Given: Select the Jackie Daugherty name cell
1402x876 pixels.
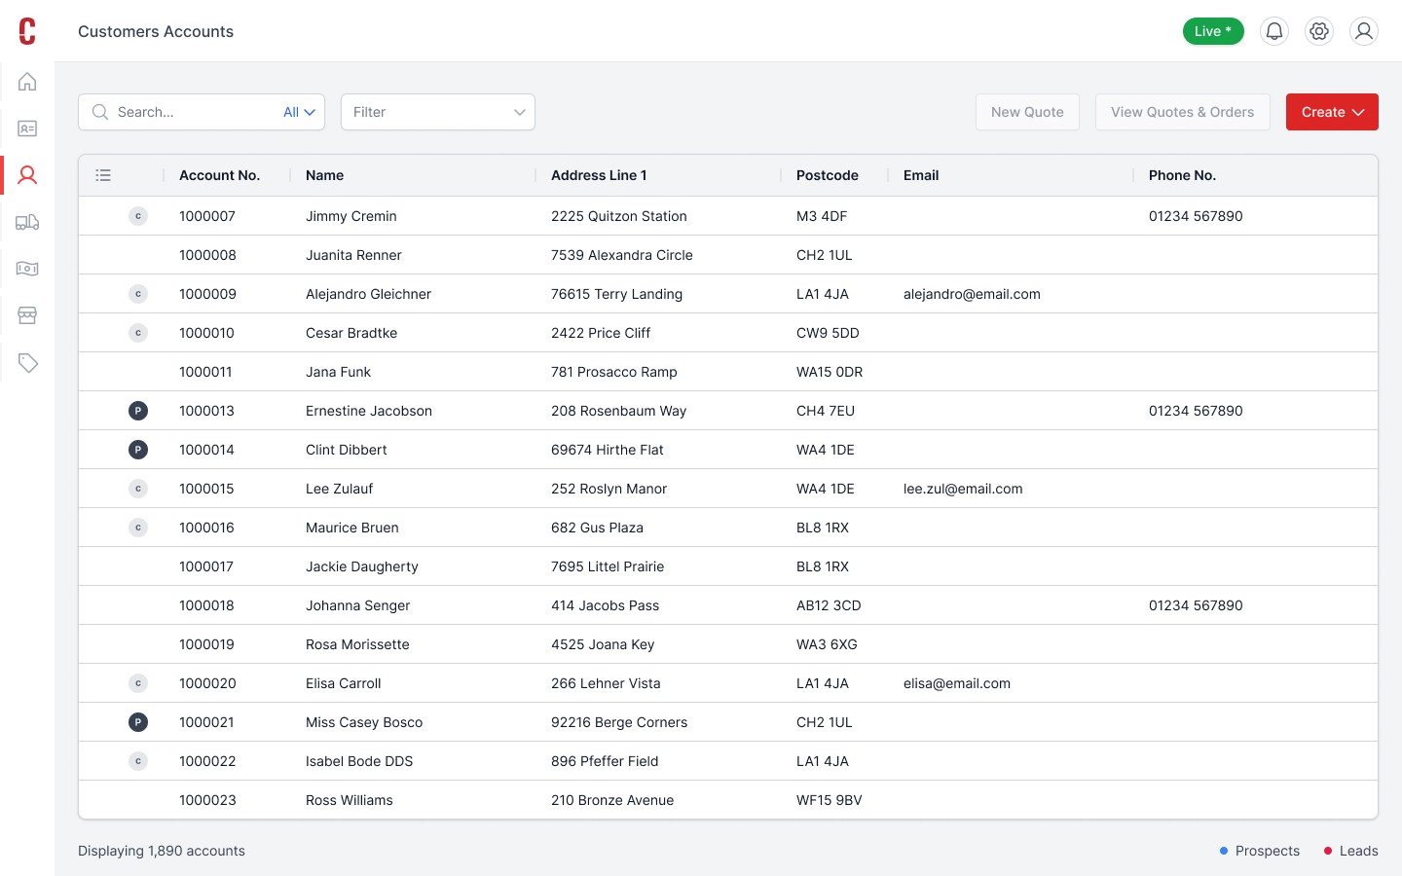Looking at the screenshot, I should click(362, 566).
